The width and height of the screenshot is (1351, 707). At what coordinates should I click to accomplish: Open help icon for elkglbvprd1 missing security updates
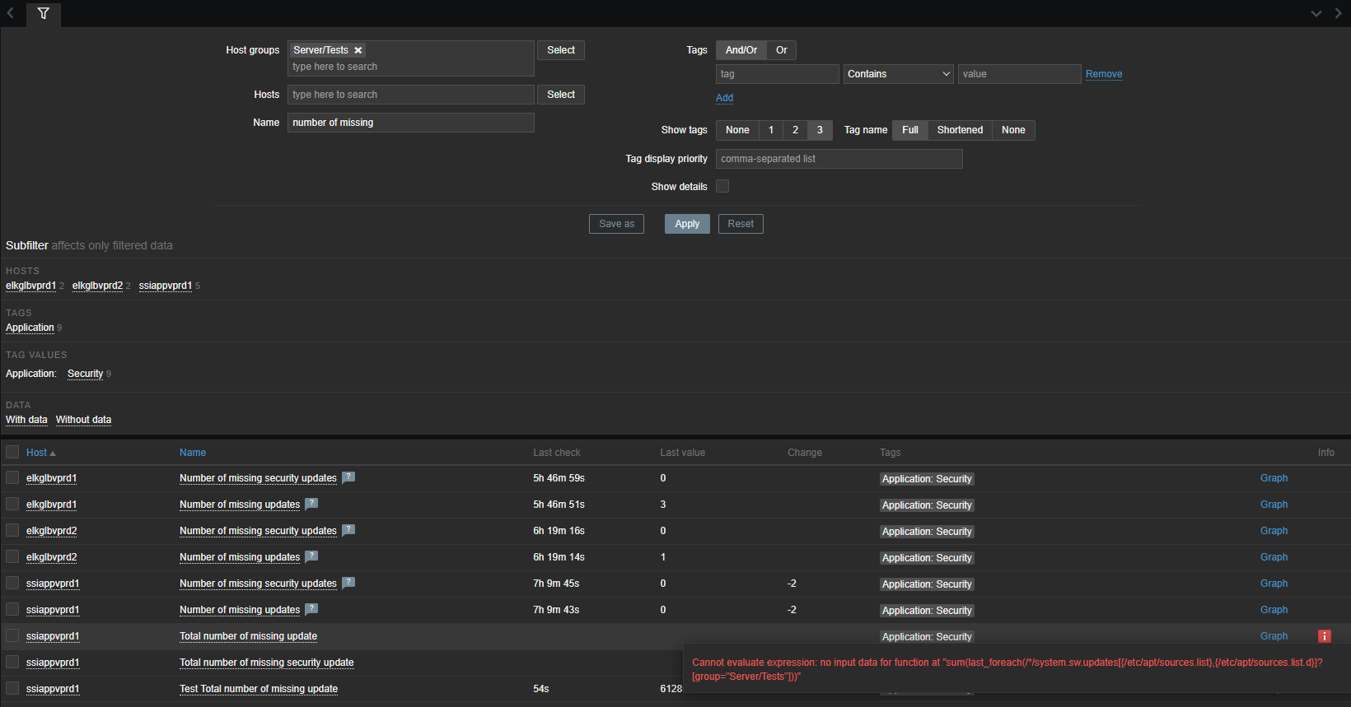pyautogui.click(x=348, y=477)
